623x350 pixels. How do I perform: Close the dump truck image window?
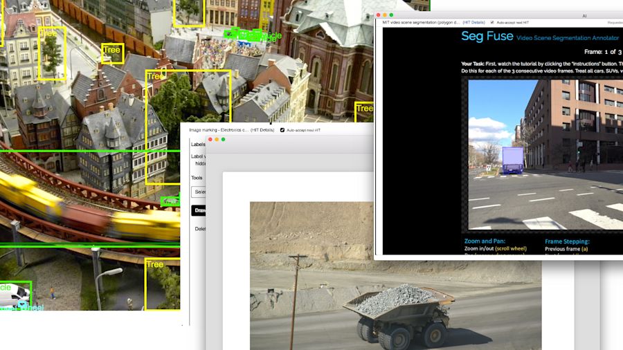coord(210,139)
